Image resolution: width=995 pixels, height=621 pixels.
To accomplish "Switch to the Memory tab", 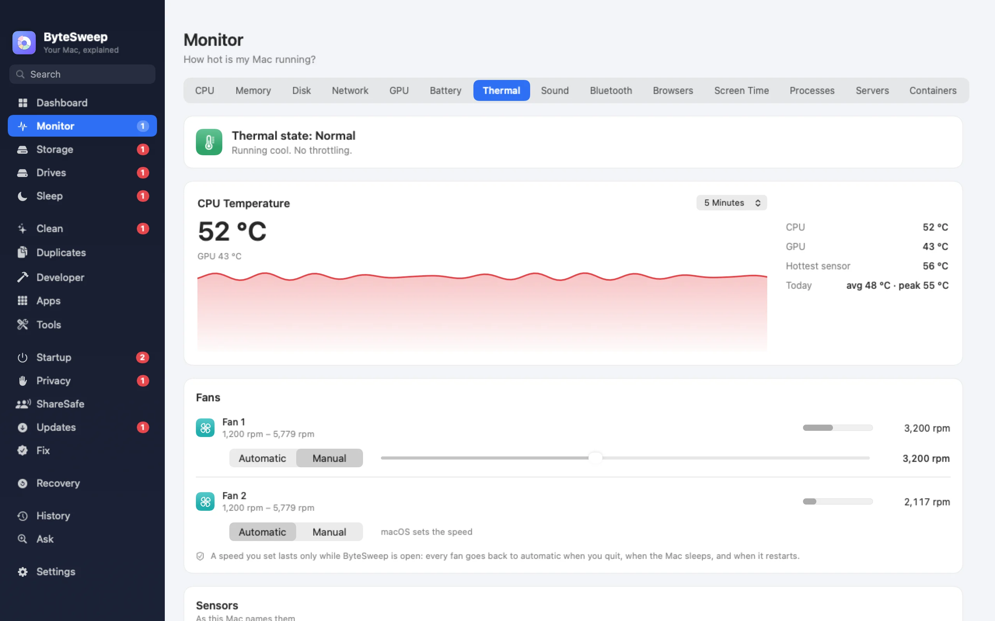I will pyautogui.click(x=253, y=90).
